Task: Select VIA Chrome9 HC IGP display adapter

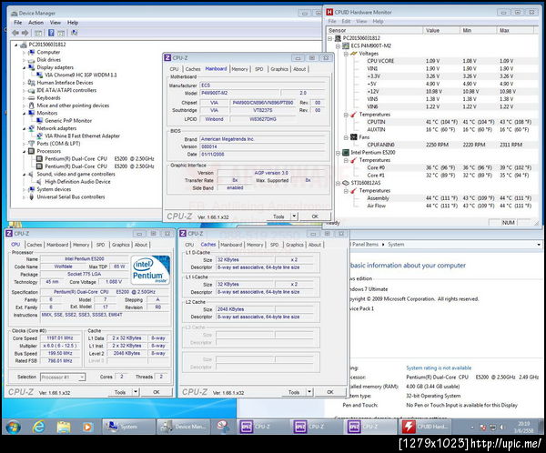Action: tap(80, 75)
